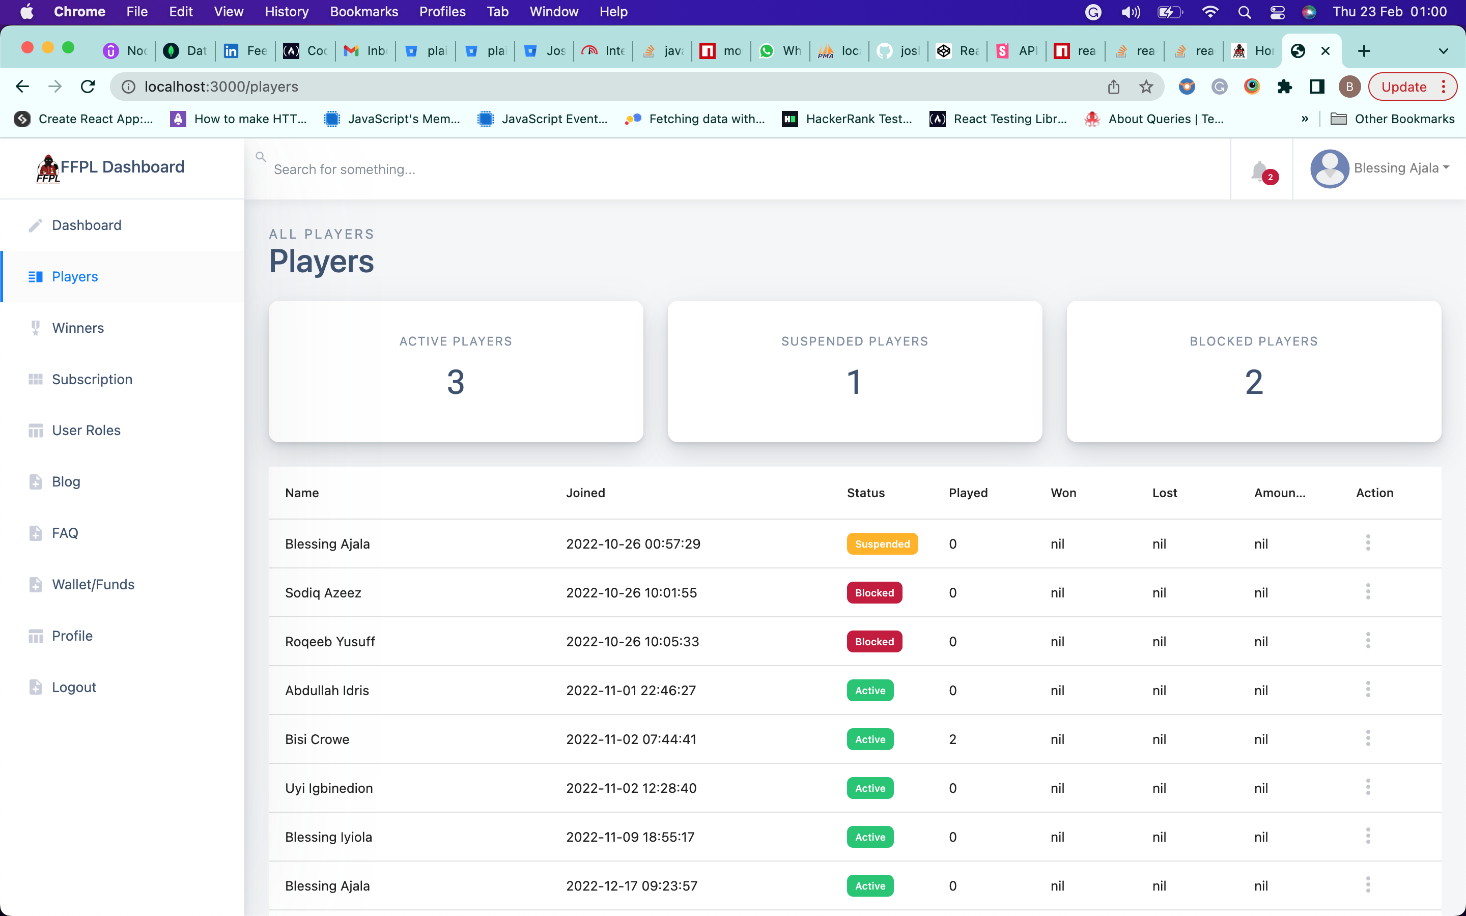The width and height of the screenshot is (1466, 916).
Task: Reload the page with refresh icon
Action: pyautogui.click(x=88, y=87)
